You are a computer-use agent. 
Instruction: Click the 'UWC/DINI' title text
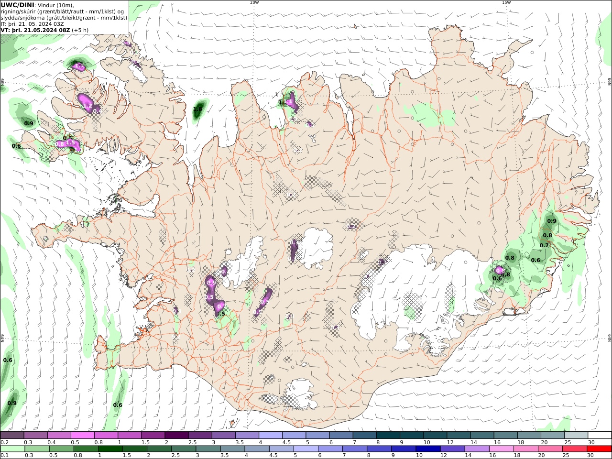coord(17,5)
